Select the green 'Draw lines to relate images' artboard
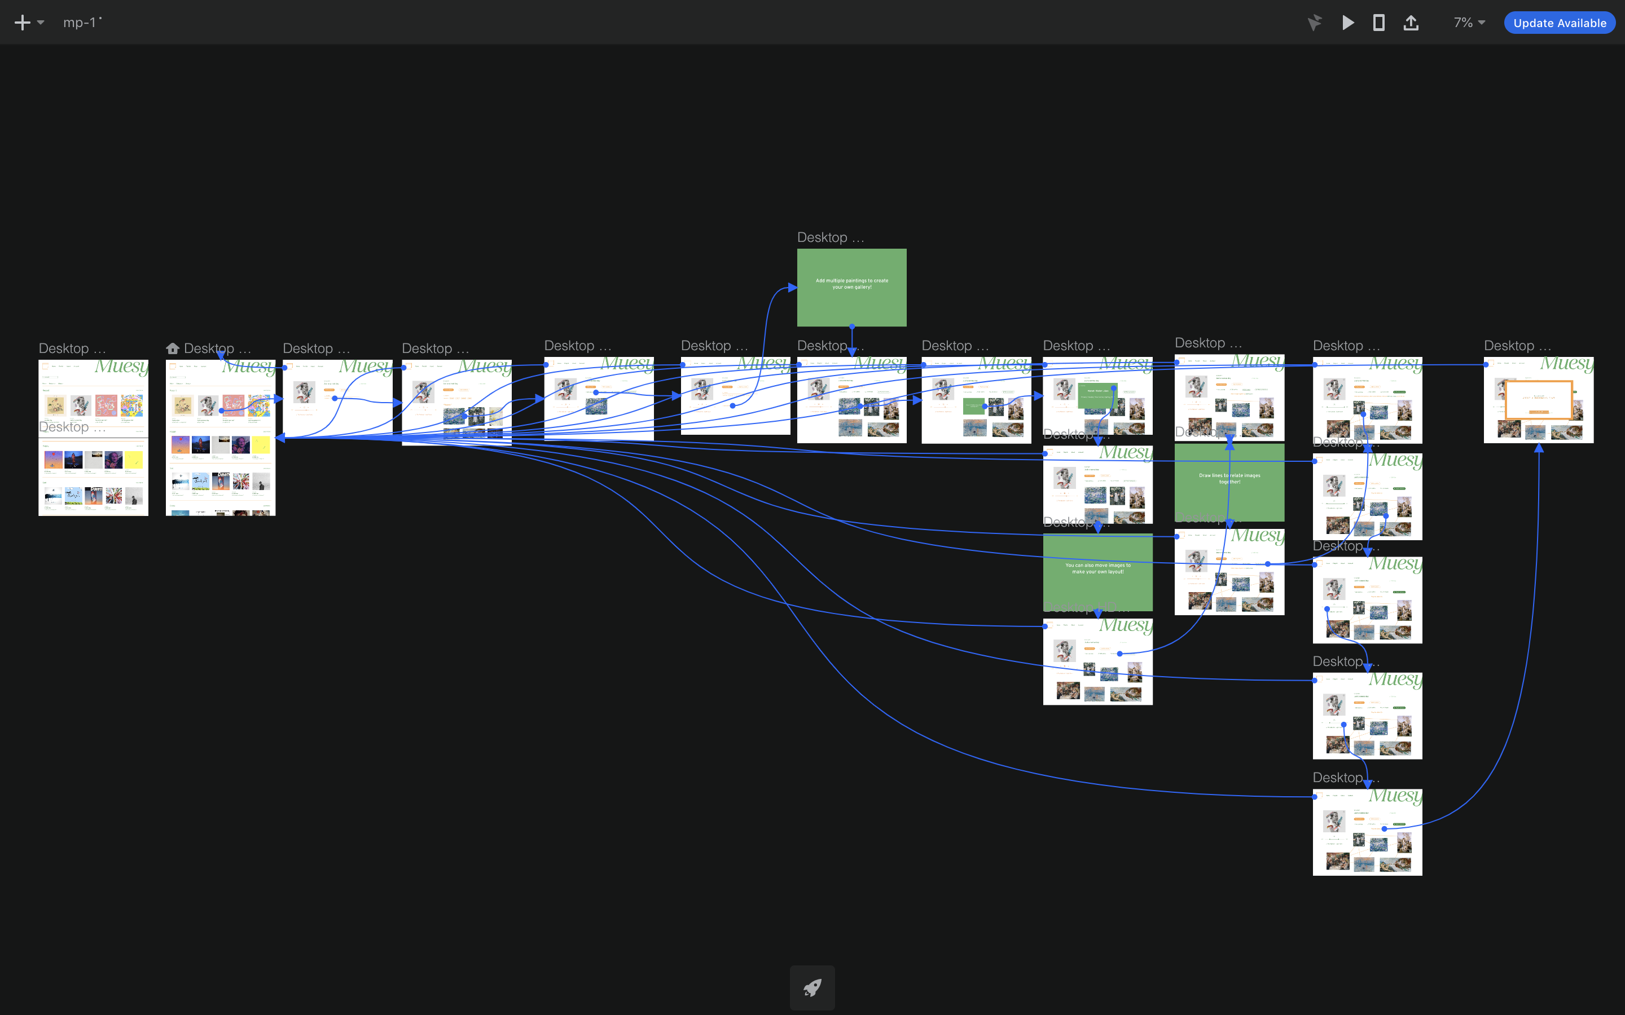Screen dimensions: 1625x1015 coord(1229,482)
